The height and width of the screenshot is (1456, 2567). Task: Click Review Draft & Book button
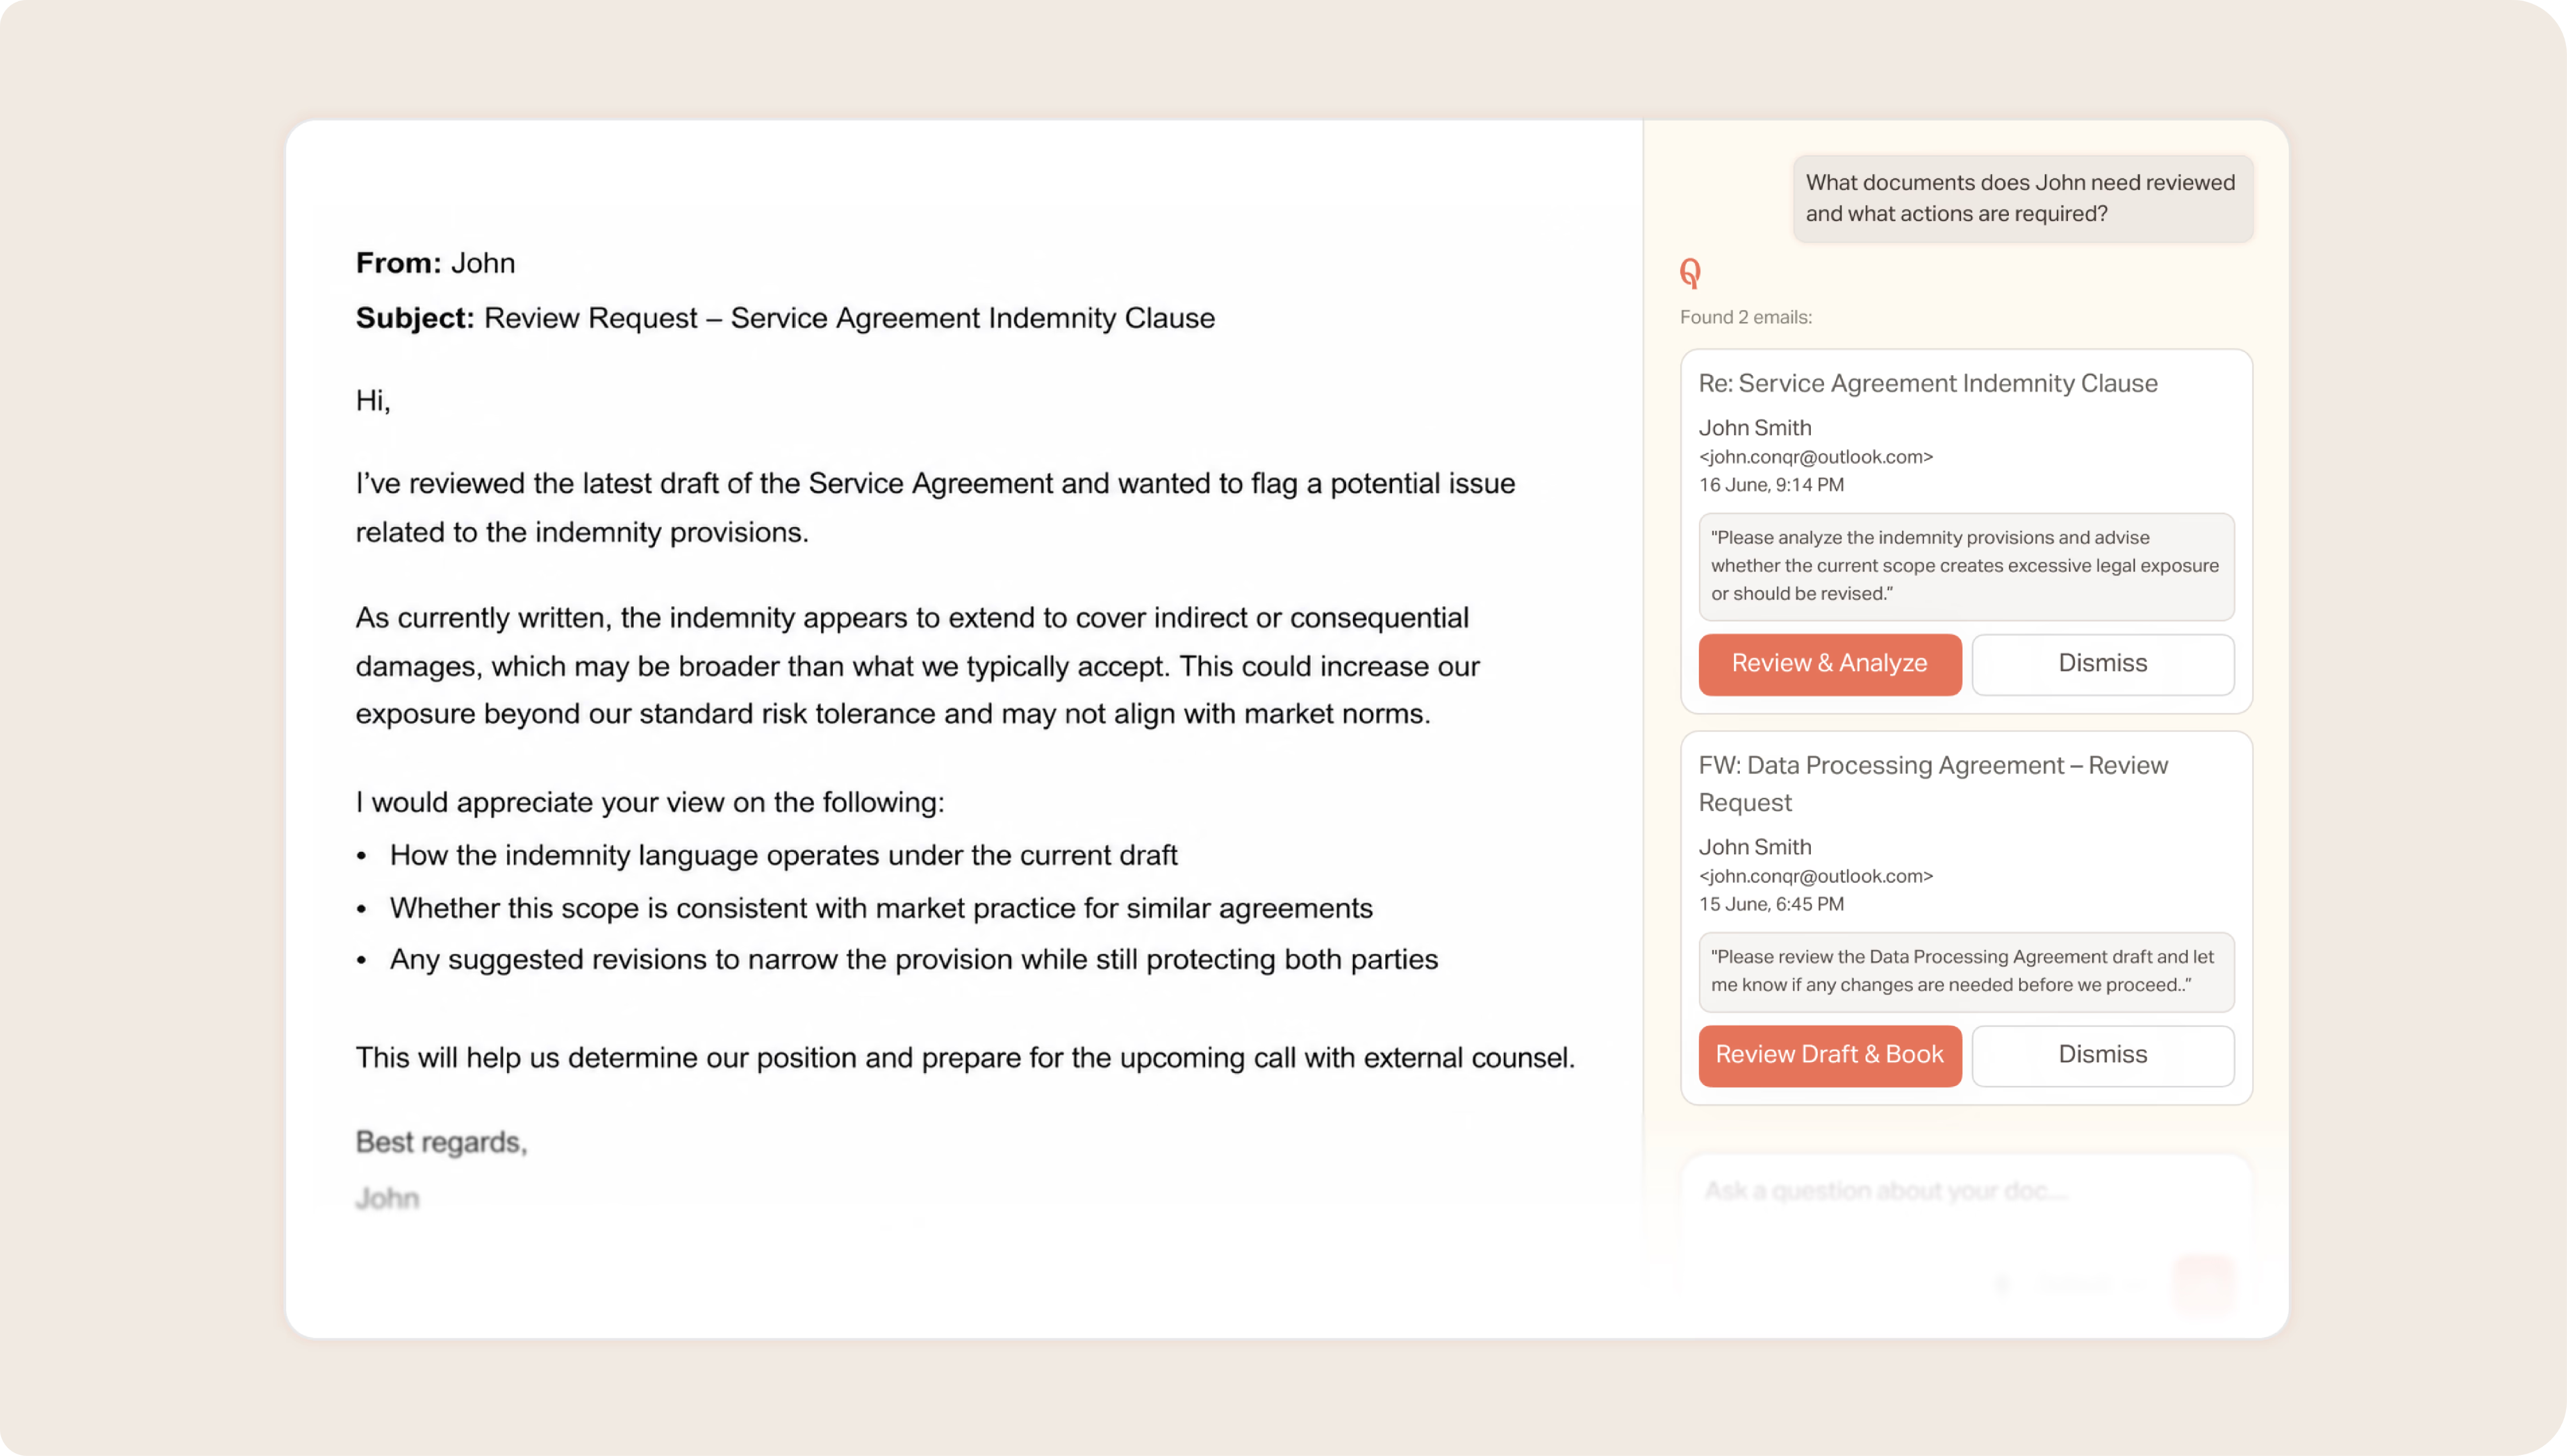1829,1055
